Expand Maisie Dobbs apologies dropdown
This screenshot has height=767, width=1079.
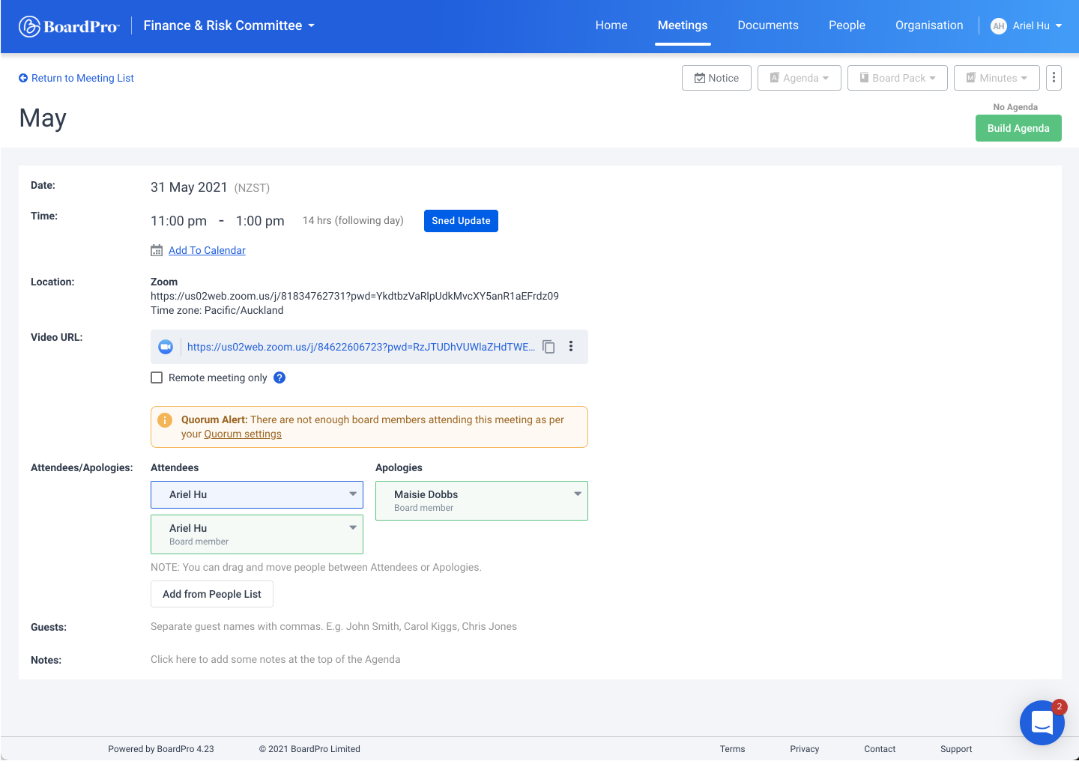(578, 494)
